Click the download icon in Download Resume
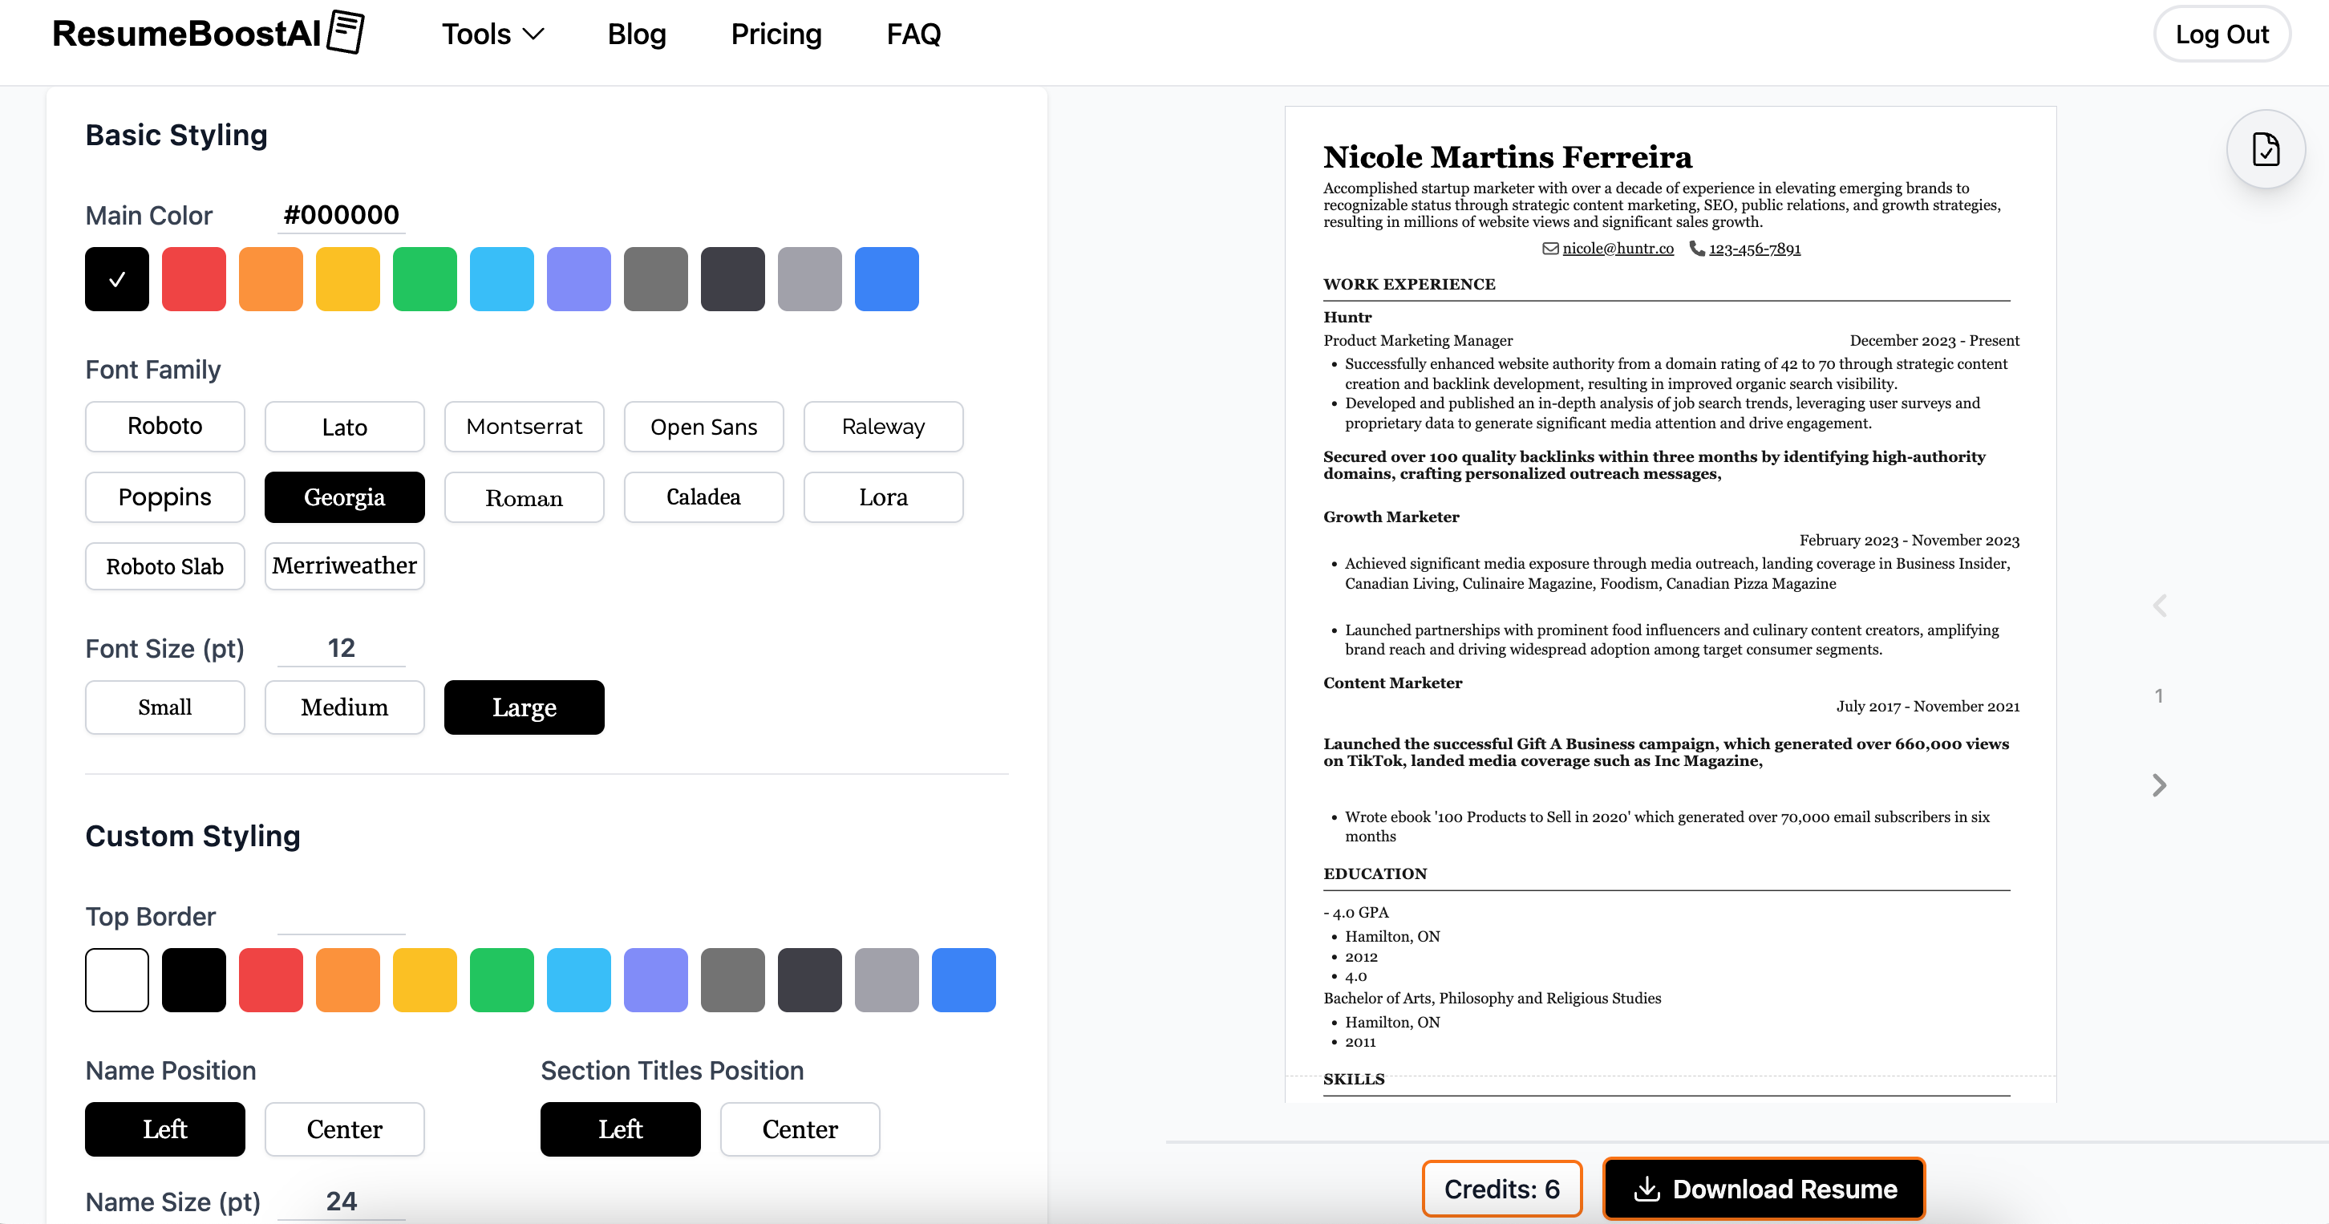Viewport: 2329px width, 1224px height. coord(1647,1189)
